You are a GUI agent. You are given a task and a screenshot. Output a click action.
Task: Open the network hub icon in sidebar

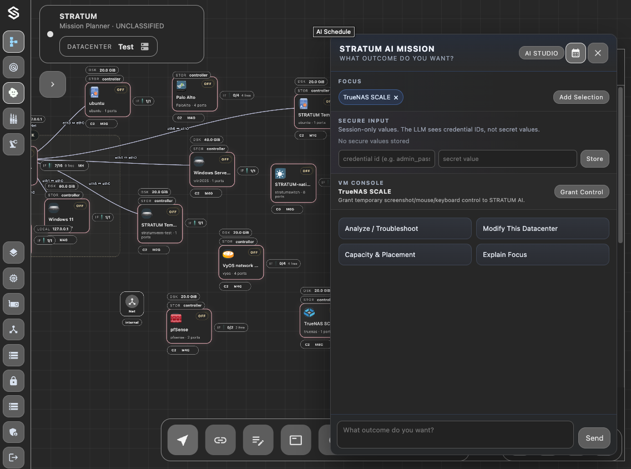(13, 329)
